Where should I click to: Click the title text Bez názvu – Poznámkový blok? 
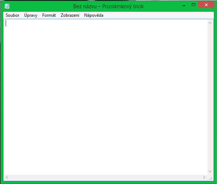(x=108, y=6)
